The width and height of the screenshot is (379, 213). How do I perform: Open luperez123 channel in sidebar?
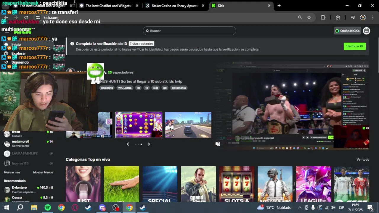[x=28, y=163]
